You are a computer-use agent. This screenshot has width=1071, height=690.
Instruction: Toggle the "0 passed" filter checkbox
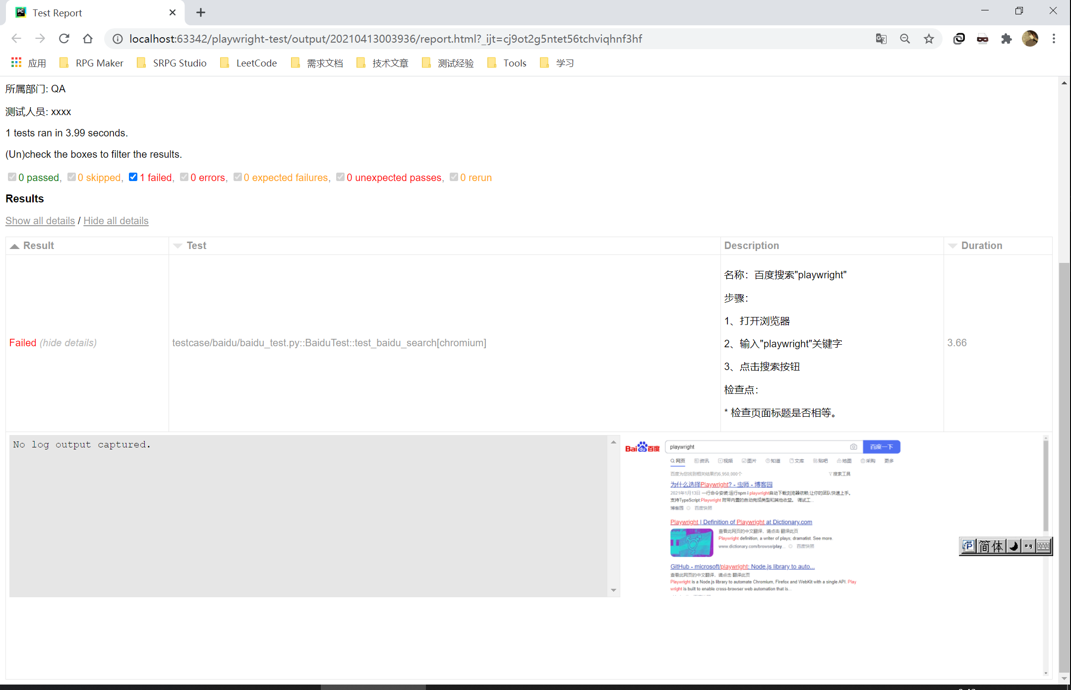(12, 177)
